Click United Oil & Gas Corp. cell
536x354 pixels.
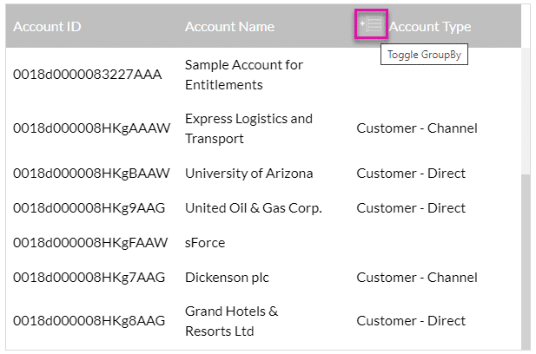tap(254, 208)
